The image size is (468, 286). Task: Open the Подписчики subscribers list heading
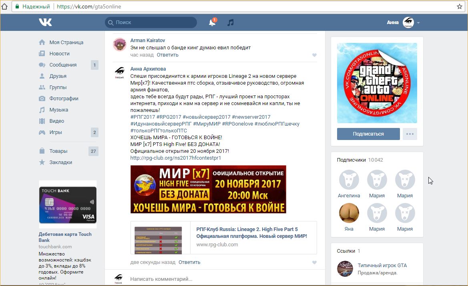(x=351, y=160)
